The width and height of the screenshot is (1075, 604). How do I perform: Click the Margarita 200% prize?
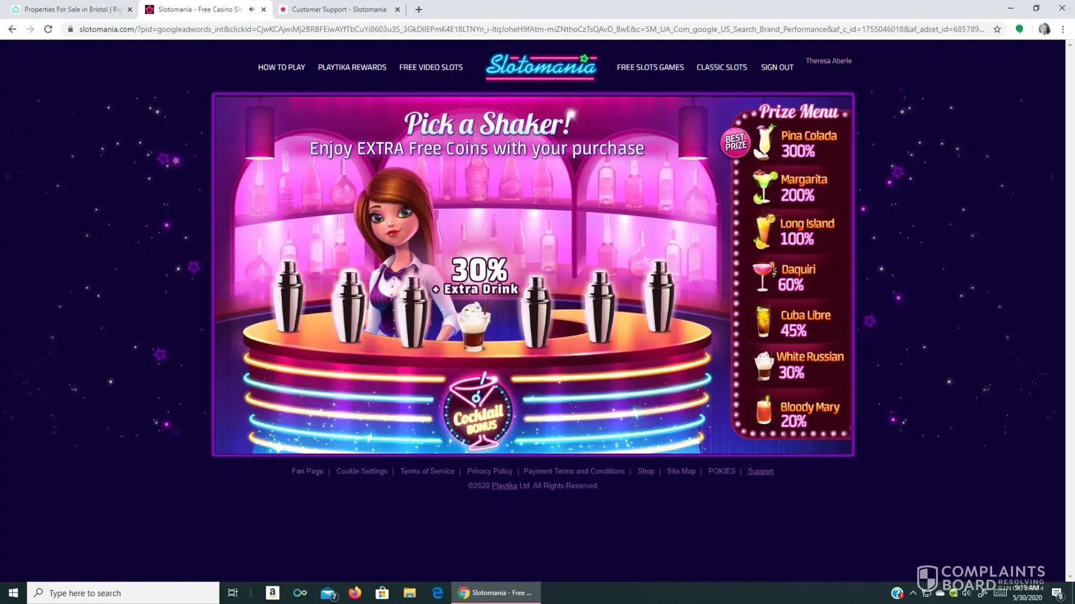click(791, 187)
